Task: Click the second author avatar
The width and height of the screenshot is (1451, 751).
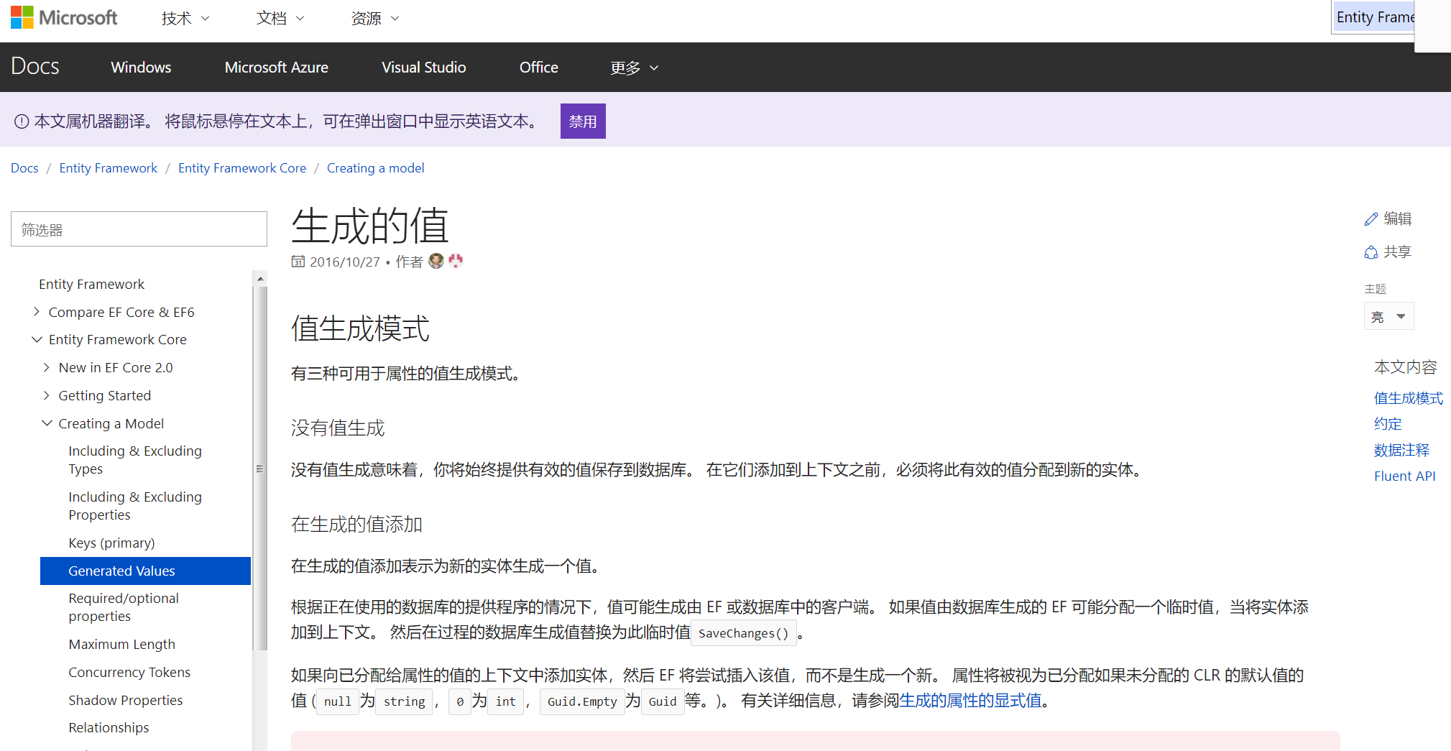Action: pyautogui.click(x=456, y=261)
